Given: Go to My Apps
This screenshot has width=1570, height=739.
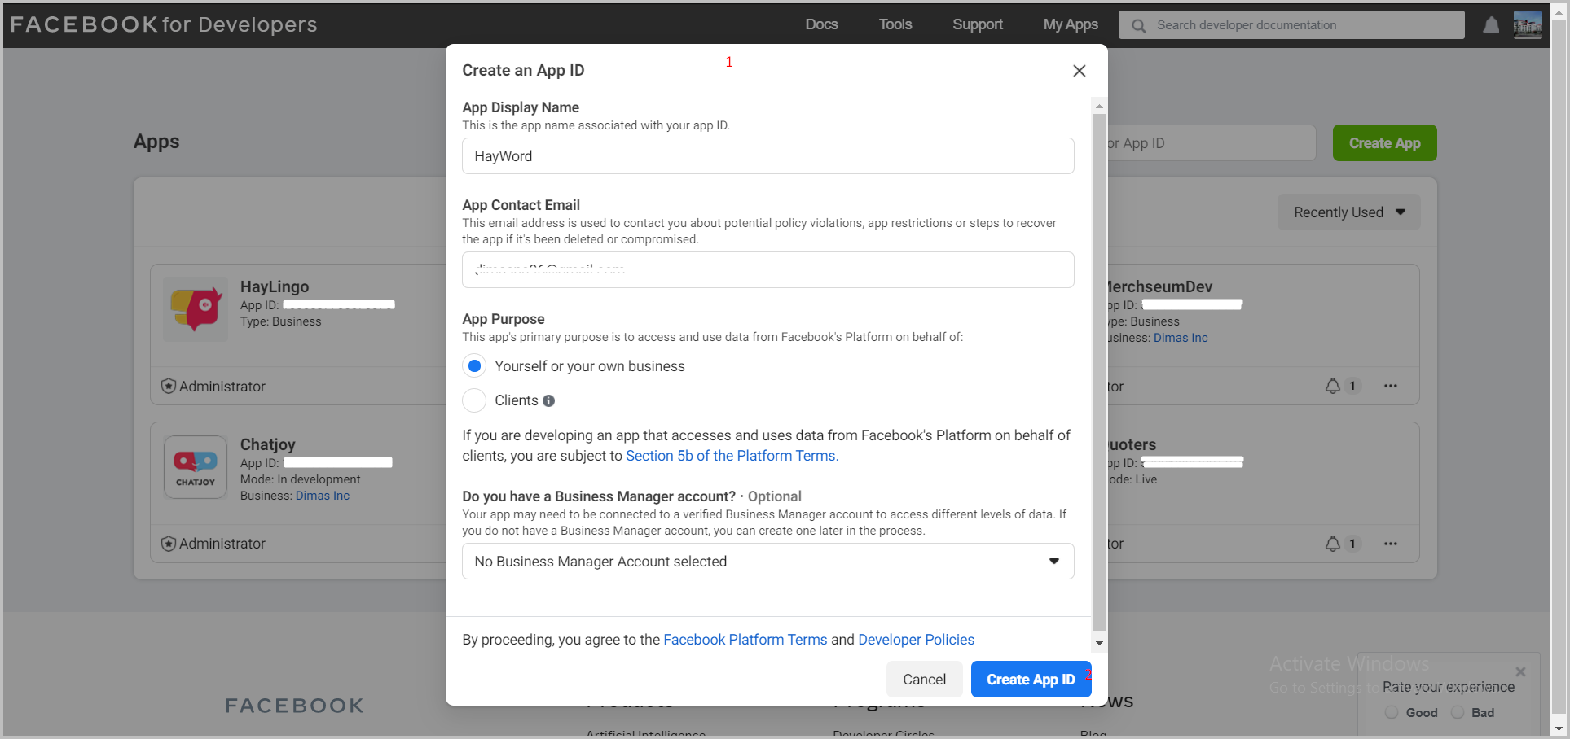Looking at the screenshot, I should point(1071,24).
